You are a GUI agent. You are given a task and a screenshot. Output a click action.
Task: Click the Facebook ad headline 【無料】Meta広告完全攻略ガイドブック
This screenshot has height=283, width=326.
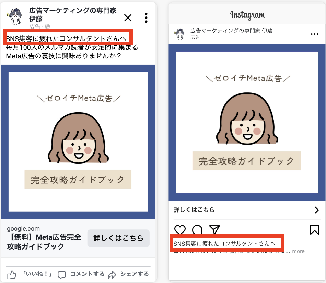click(x=44, y=242)
